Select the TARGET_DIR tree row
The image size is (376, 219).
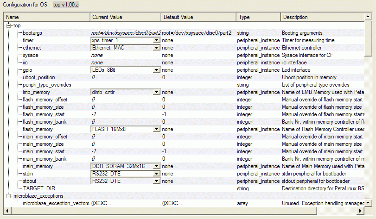37,188
